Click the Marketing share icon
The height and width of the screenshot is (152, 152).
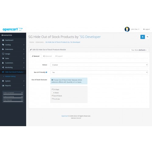3,67
